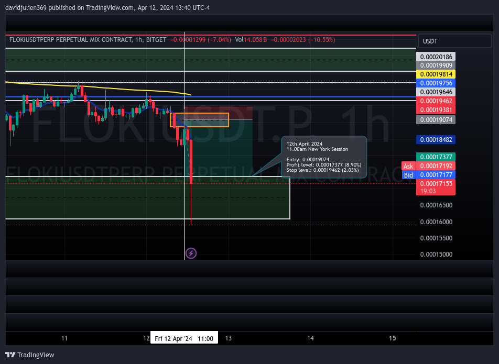Image resolution: width=499 pixels, height=364 pixels.
Task: Click date 13 on the time axis
Action: click(229, 338)
